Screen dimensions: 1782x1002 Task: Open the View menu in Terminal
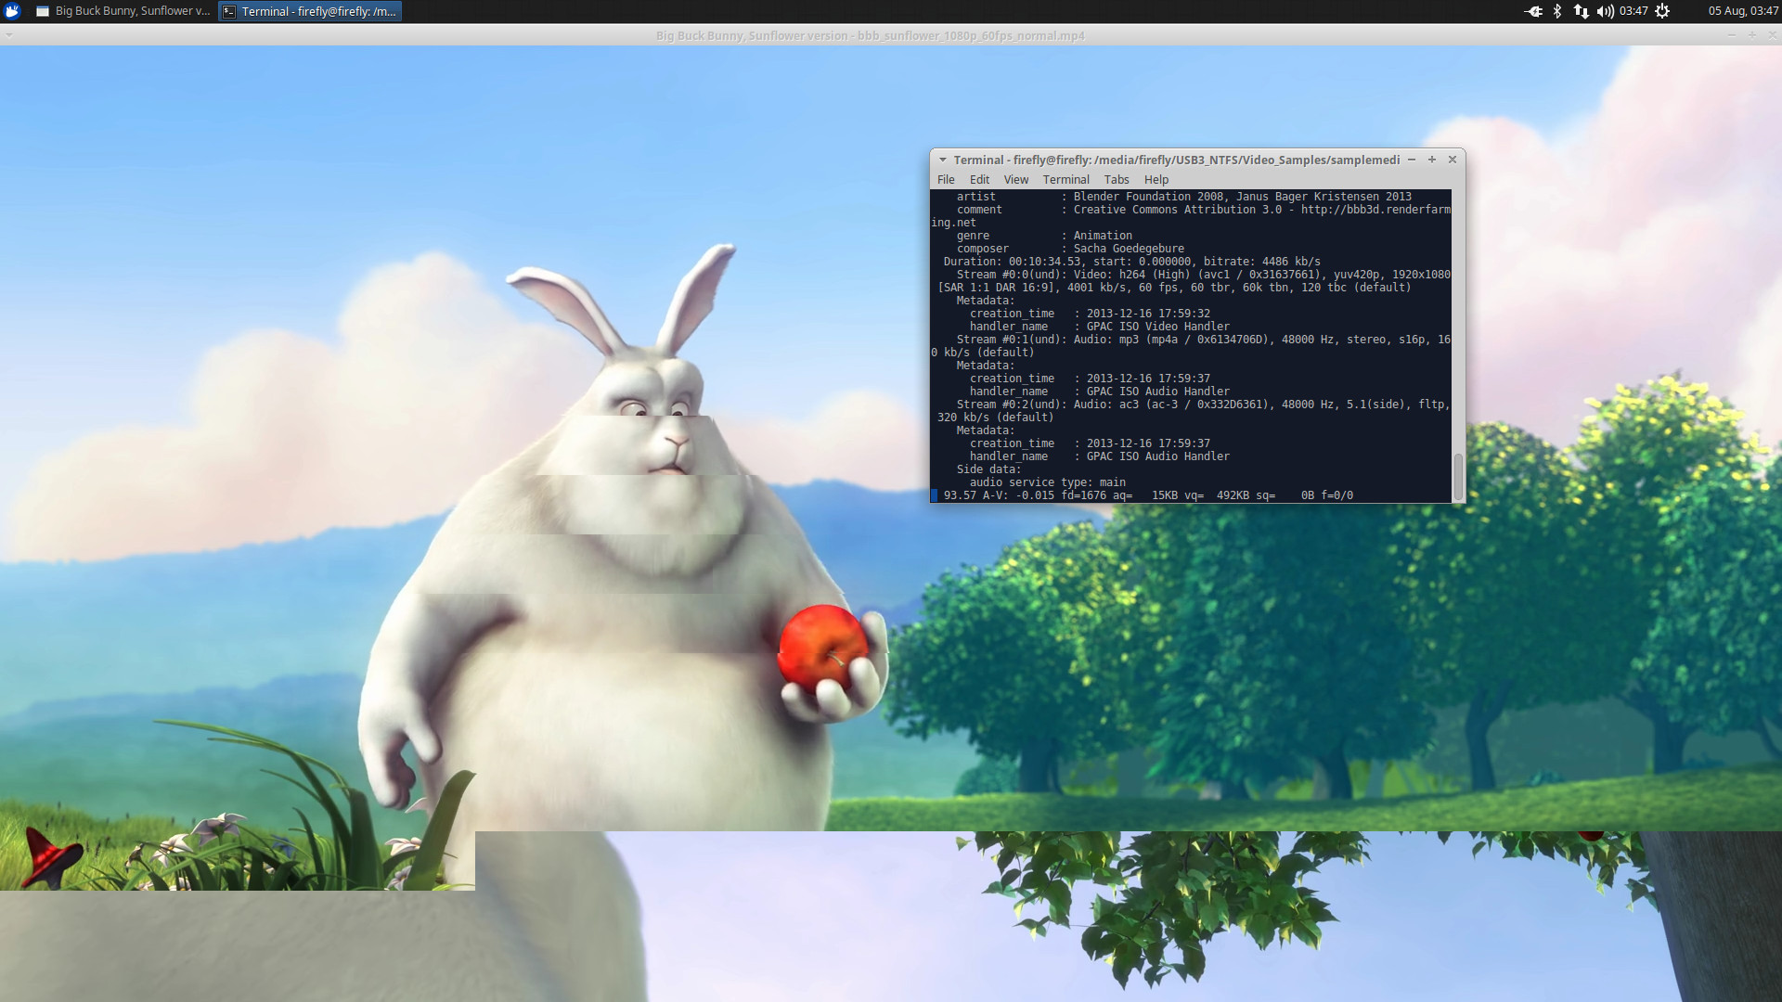(x=1016, y=180)
